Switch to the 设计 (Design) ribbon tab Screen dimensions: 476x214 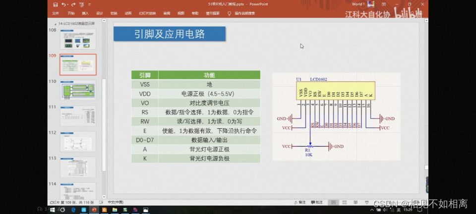pyautogui.click(x=100, y=13)
